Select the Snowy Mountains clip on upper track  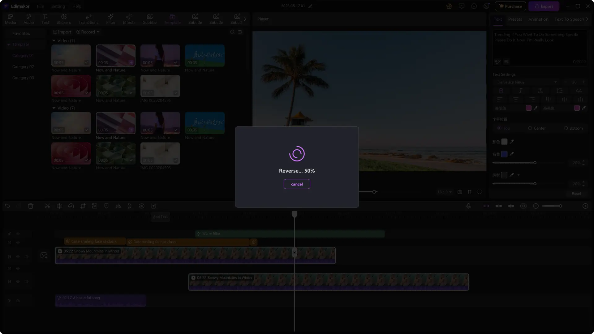(x=195, y=255)
